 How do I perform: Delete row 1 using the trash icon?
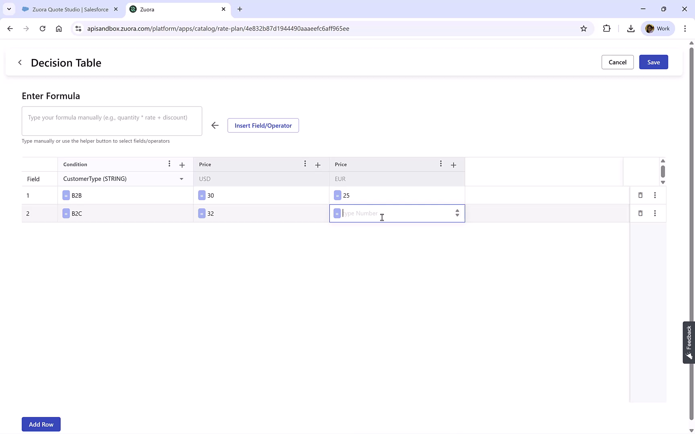(641, 195)
